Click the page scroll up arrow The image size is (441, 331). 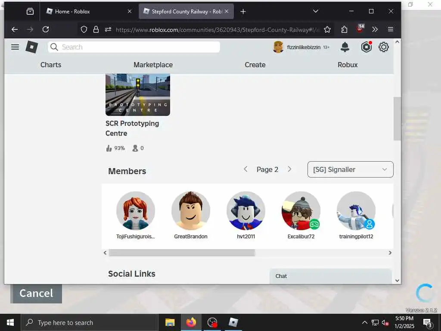click(397, 42)
